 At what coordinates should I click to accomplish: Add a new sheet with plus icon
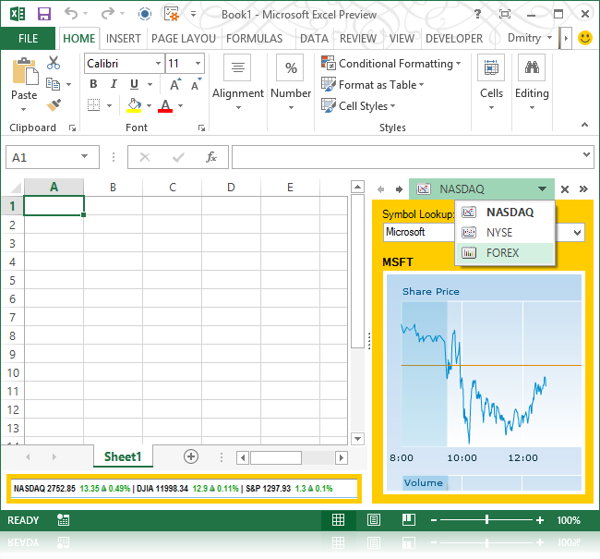click(x=191, y=456)
